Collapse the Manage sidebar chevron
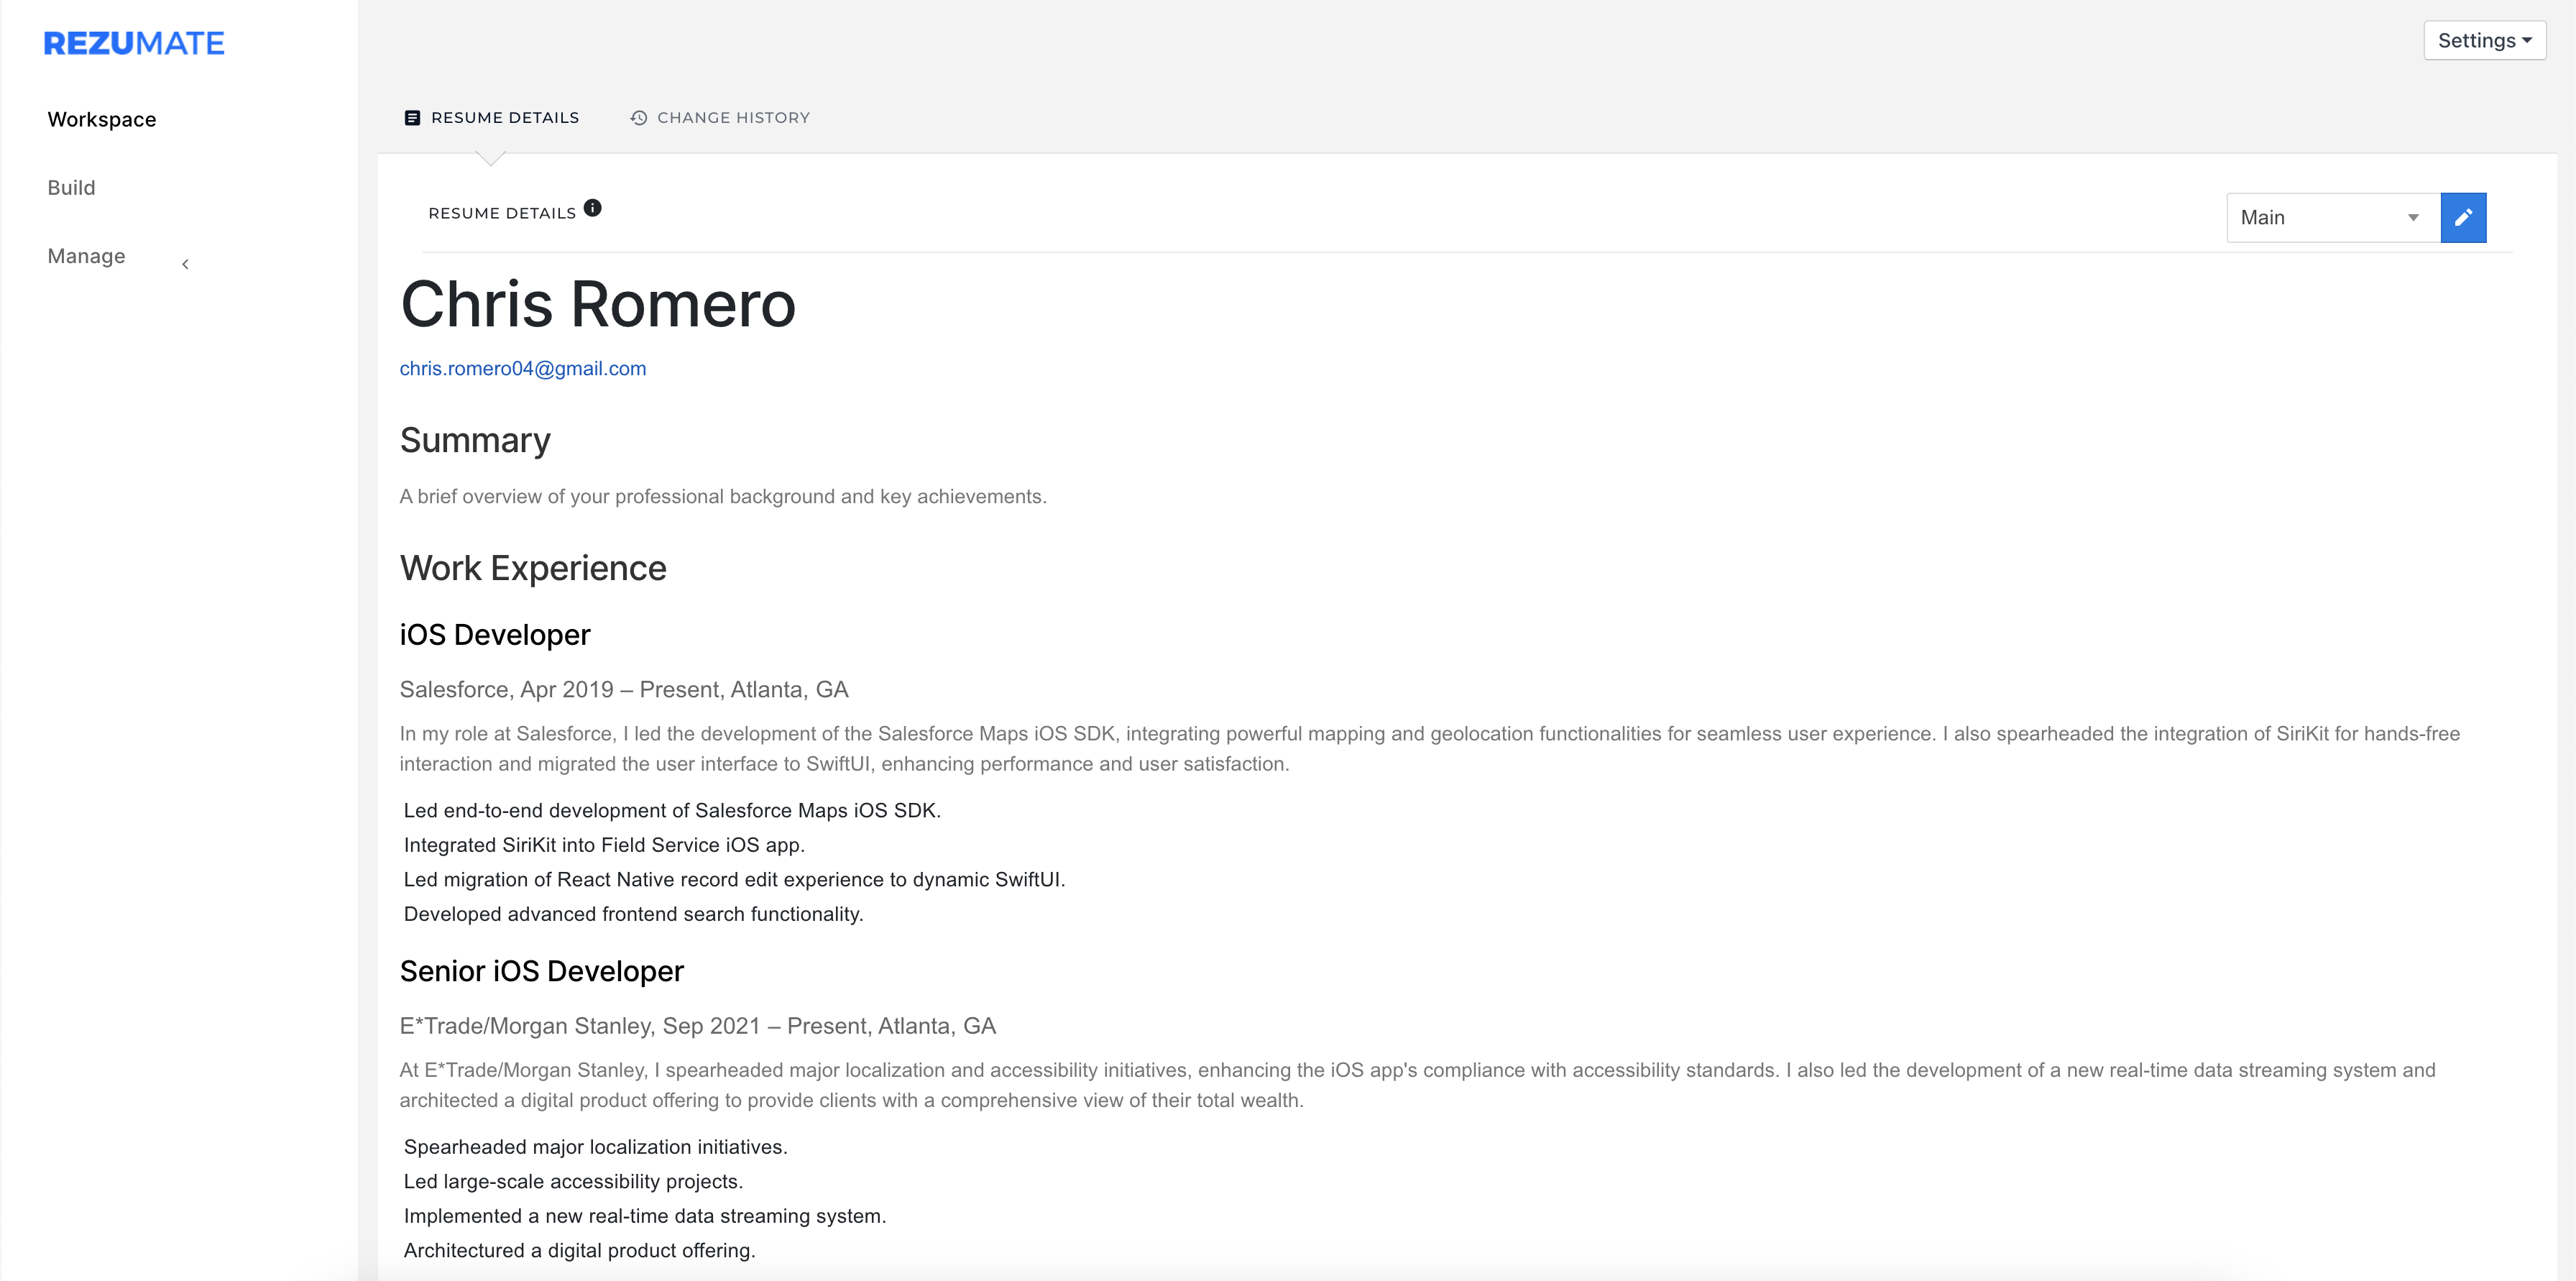The height and width of the screenshot is (1281, 2576). coord(185,264)
